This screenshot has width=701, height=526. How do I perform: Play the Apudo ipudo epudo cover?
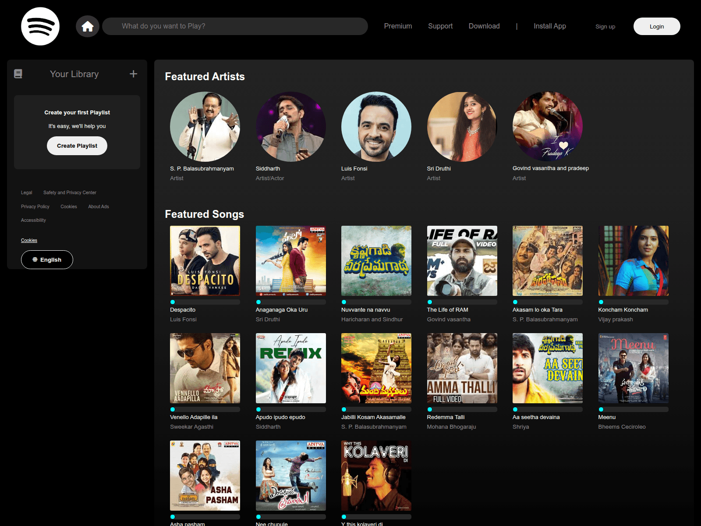pyautogui.click(x=291, y=368)
